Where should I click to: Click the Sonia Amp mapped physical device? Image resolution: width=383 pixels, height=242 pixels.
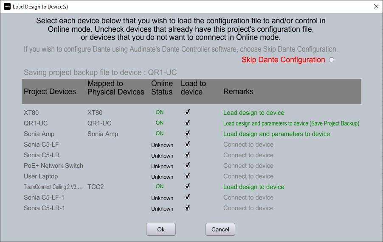pyautogui.click(x=103, y=134)
